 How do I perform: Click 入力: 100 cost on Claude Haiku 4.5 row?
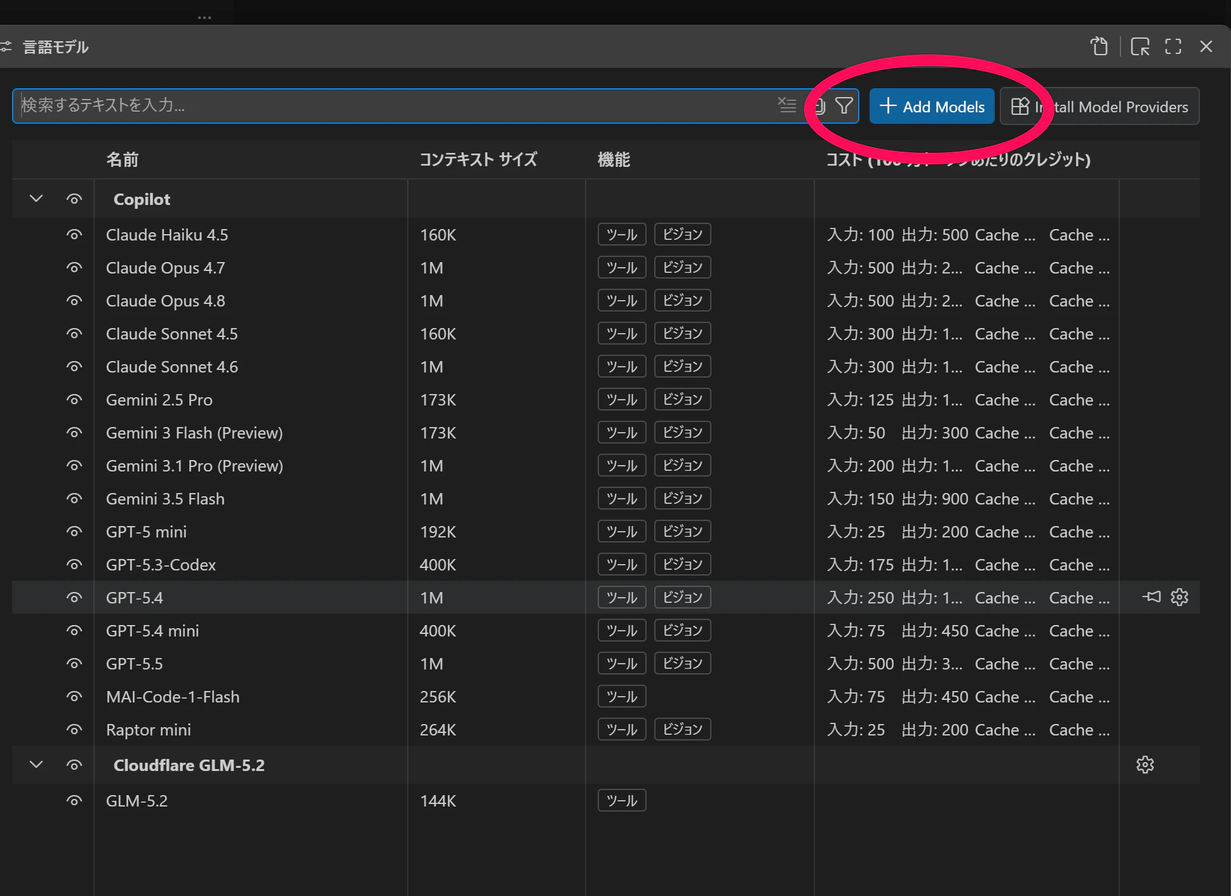(x=860, y=235)
